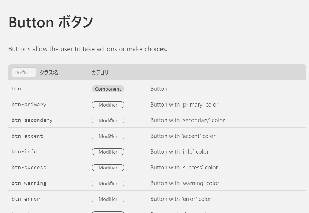Select the btn-primary class name
The image size is (309, 213).
tap(29, 105)
